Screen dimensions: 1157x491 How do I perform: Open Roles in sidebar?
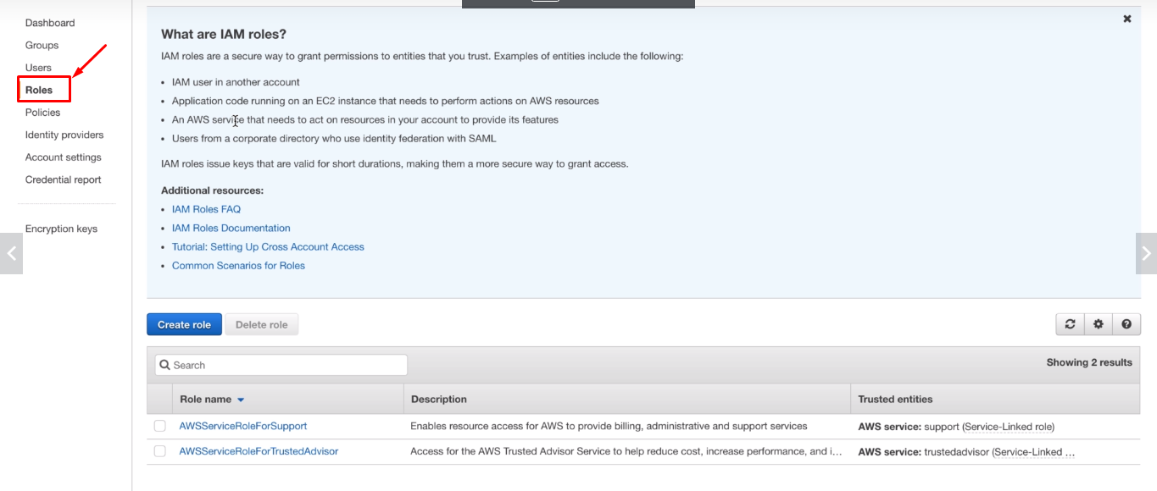(39, 90)
